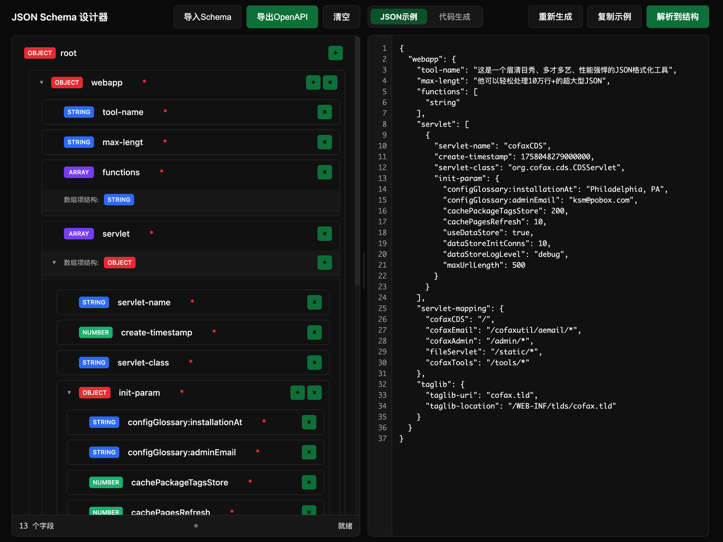Add field to servlet array item object
This screenshot has height=542, width=723.
click(324, 262)
